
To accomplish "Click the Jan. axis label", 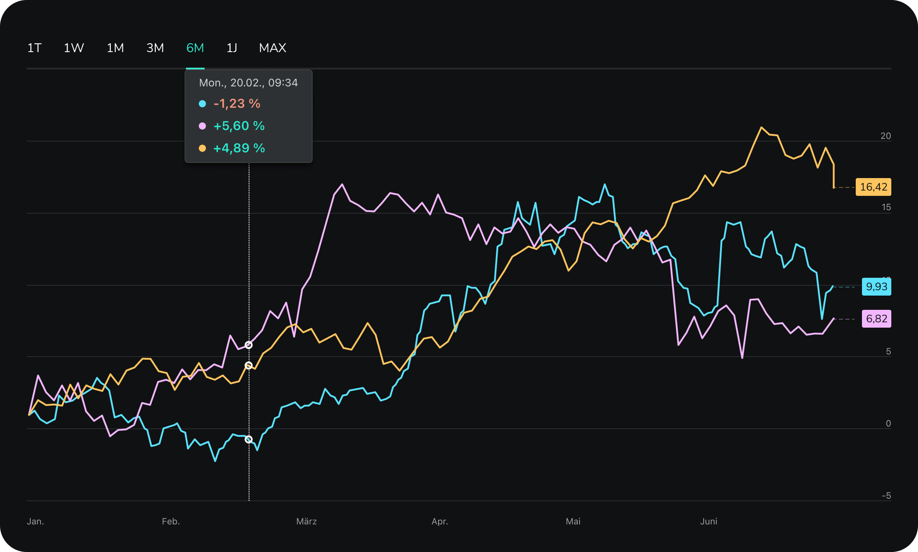I will click(36, 521).
